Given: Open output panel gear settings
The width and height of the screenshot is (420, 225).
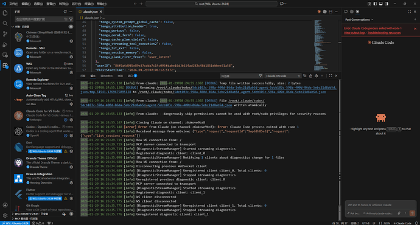Looking at the screenshot, I should tap(317, 76).
